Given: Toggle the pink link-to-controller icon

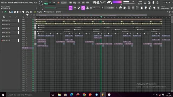Looking at the screenshot, I should coord(83,8).
